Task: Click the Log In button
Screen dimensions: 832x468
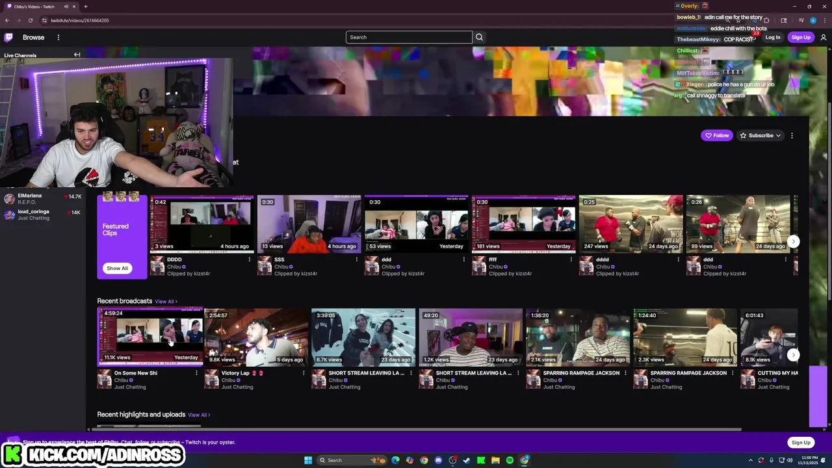Action: [772, 37]
